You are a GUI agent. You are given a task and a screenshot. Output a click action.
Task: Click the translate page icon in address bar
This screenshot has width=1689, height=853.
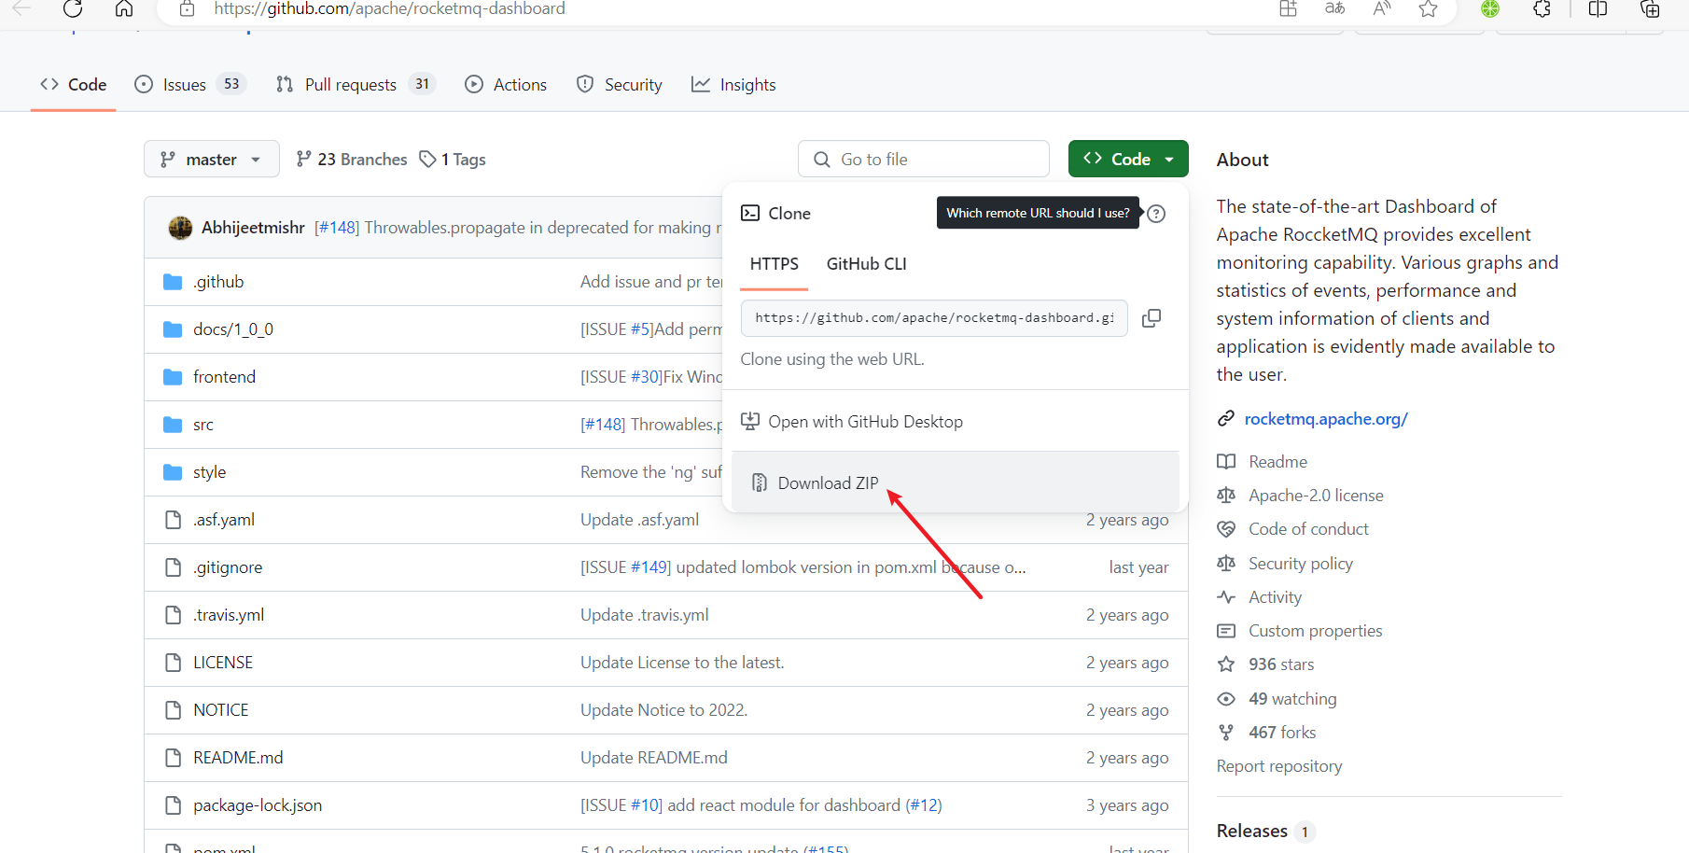tap(1334, 8)
